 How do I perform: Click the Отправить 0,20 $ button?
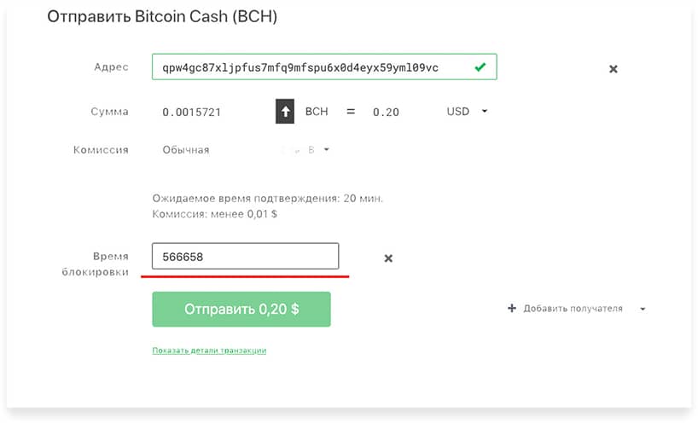tap(241, 309)
